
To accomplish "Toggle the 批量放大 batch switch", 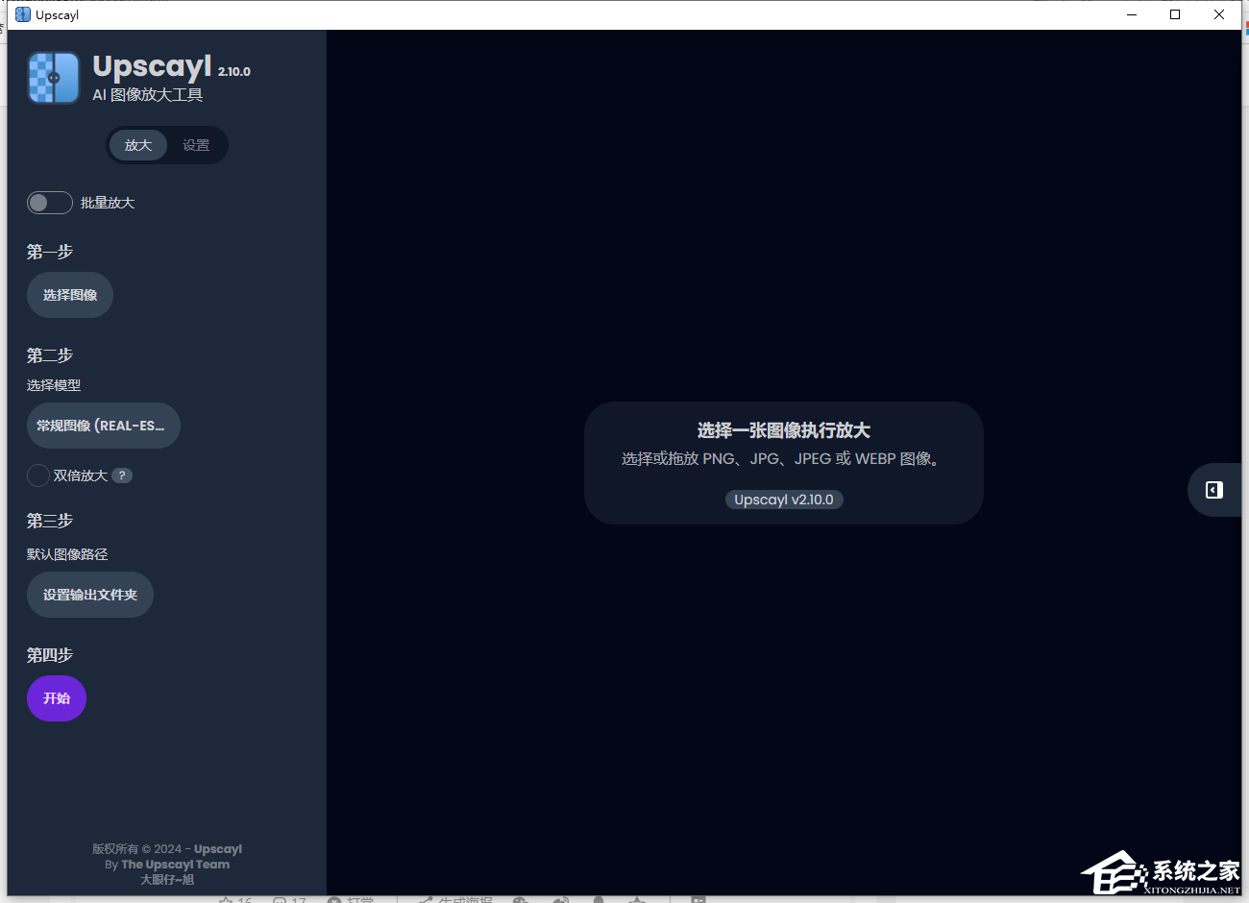I will pyautogui.click(x=50, y=203).
